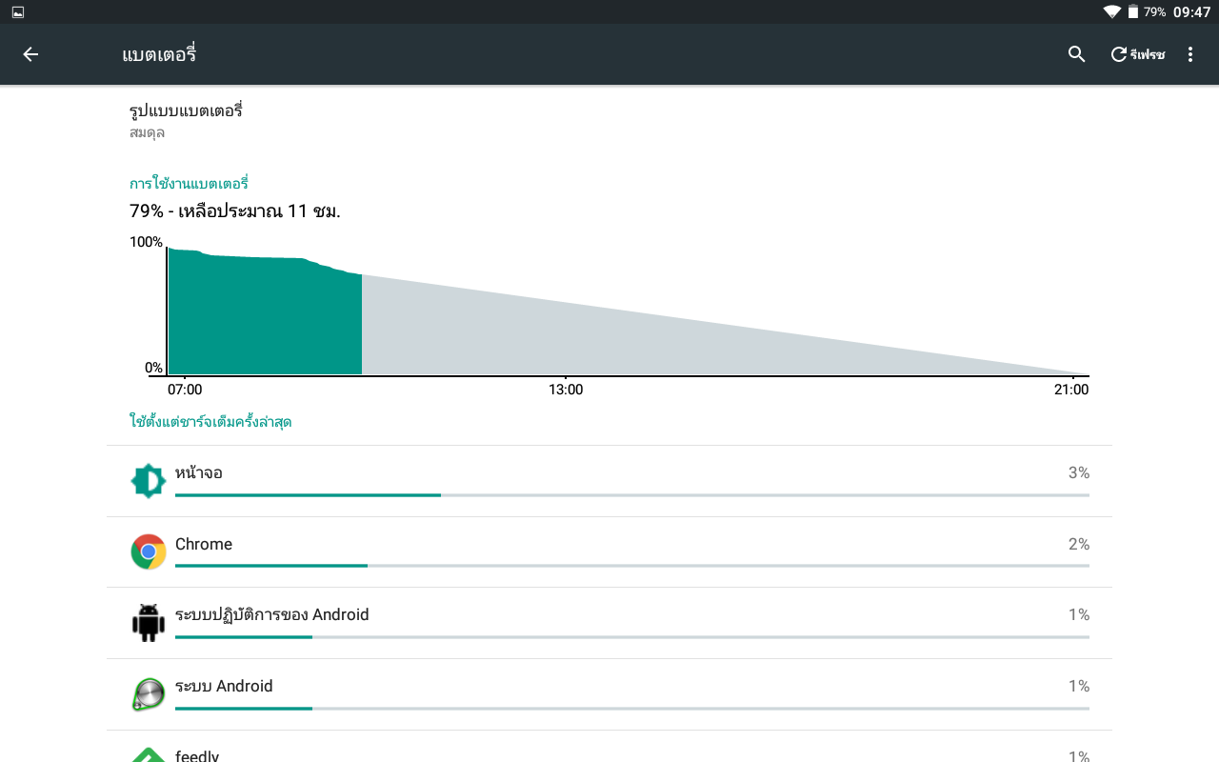Tap the refresh circular arrow icon

click(1119, 54)
